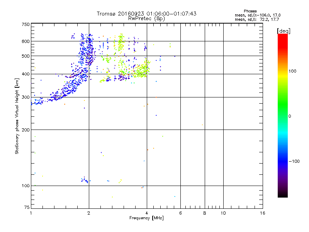Click the x-axis "1" frequency tick label
Image resolution: width=309 pixels, height=232 pixels.
tap(31, 213)
